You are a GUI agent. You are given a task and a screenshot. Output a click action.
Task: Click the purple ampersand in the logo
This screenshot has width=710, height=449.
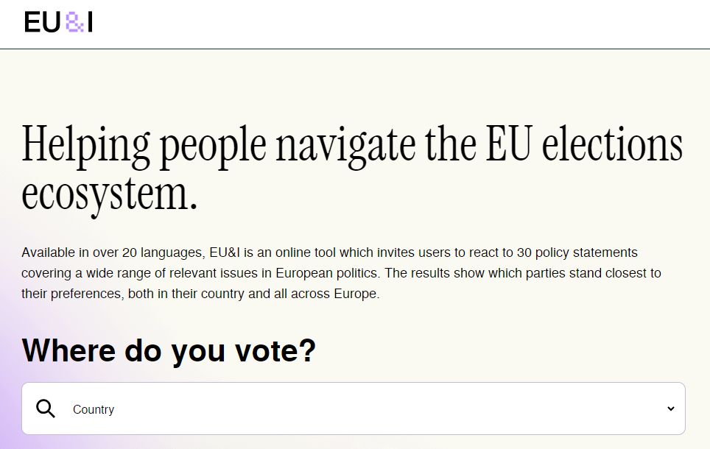[x=74, y=23]
